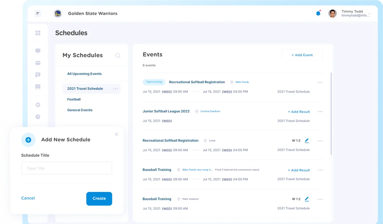The width and height of the screenshot is (383, 224).
Task: Click the B&A Fields pin icon on first event
Action: [232, 82]
